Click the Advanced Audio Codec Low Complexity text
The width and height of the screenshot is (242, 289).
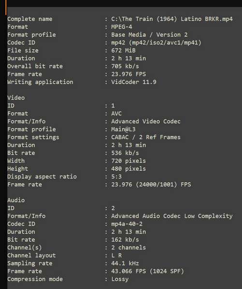point(172,216)
